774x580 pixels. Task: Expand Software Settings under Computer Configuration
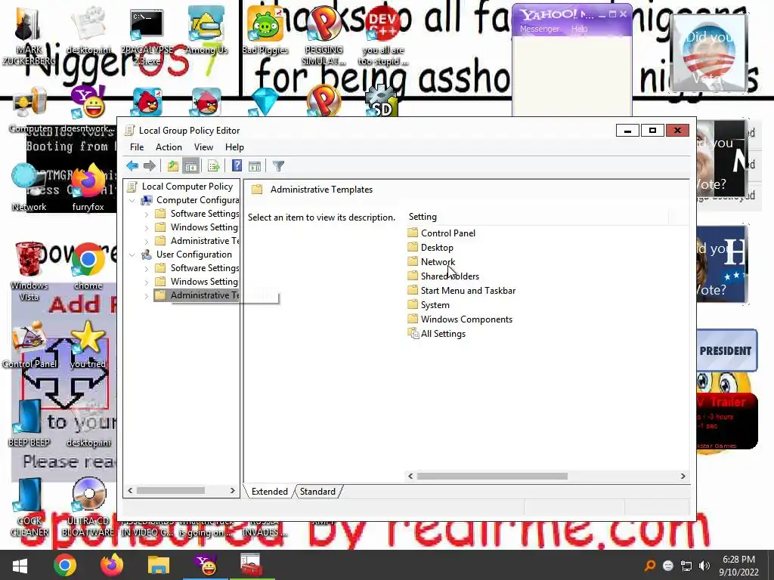pyautogui.click(x=146, y=214)
